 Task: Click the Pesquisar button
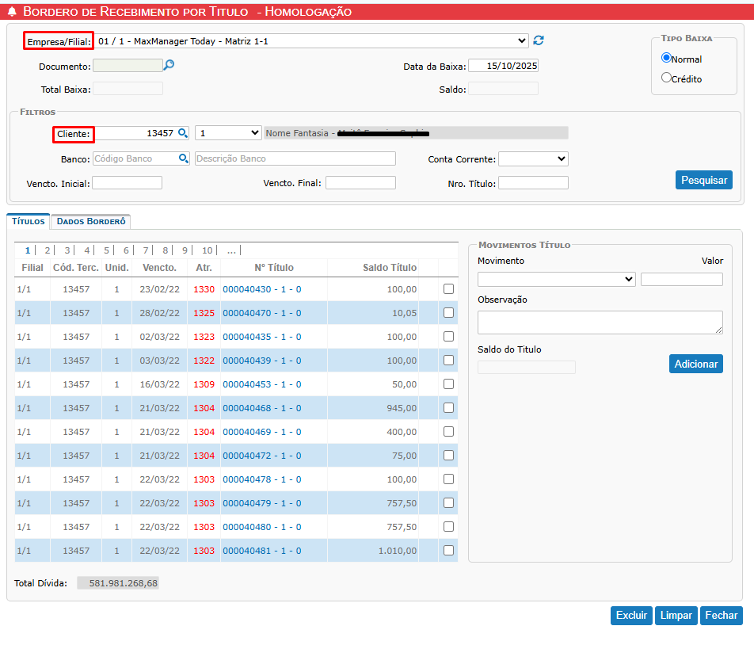(x=703, y=180)
